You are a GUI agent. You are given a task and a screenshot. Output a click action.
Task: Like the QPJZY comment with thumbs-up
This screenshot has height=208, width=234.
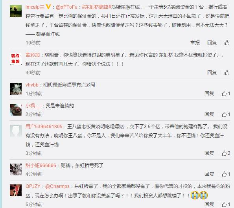pyautogui.click(x=226, y=204)
